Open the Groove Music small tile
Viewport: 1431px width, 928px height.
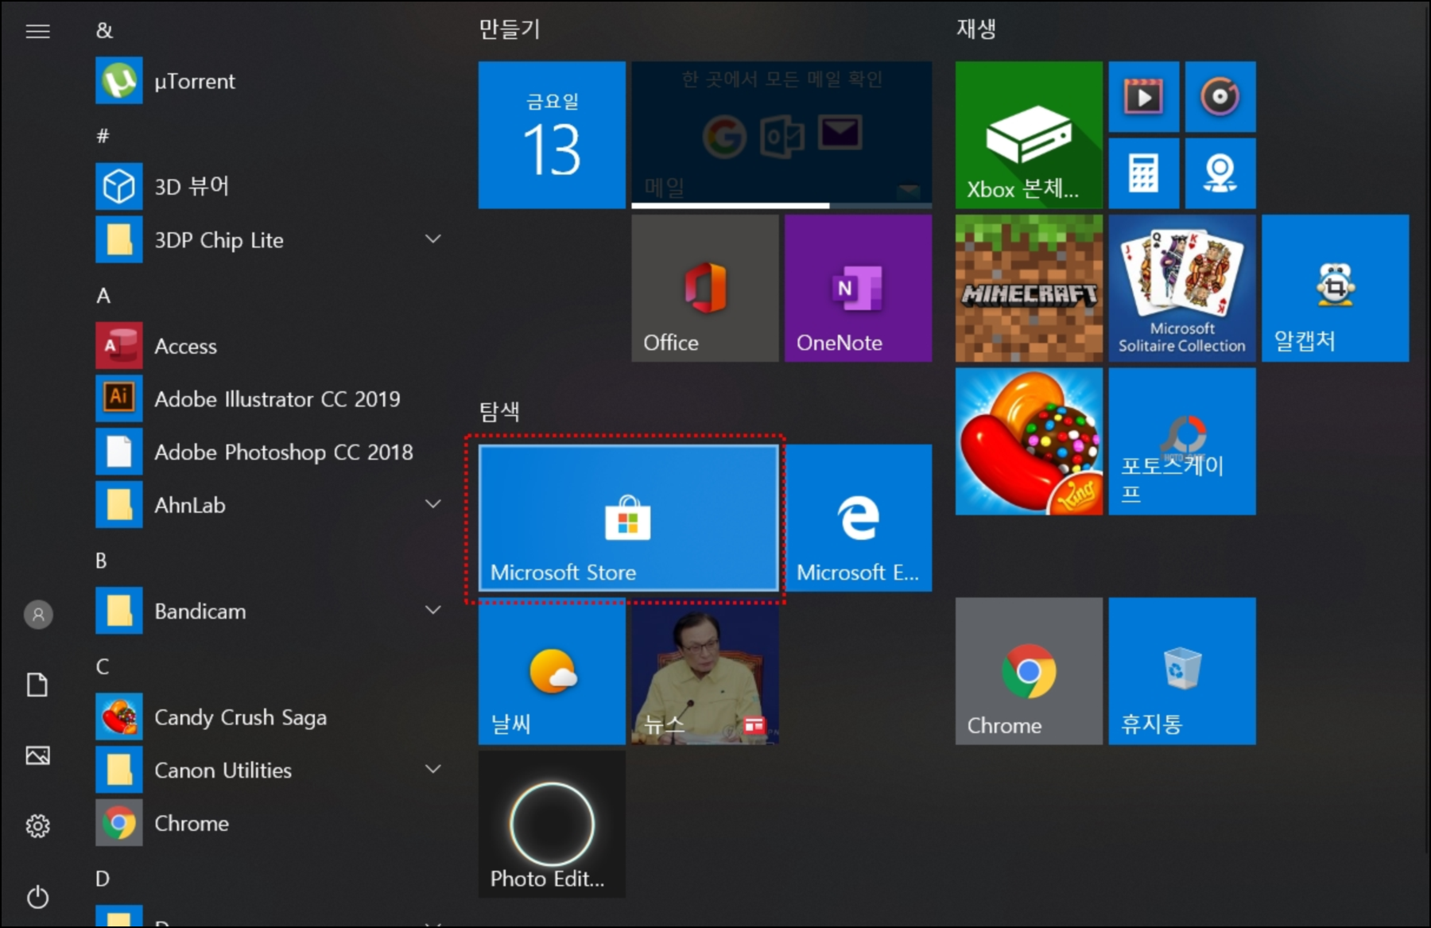coord(1220,97)
